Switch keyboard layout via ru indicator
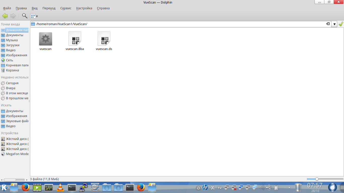Image resolution: width=344 pixels, height=193 pixels. click(x=220, y=187)
